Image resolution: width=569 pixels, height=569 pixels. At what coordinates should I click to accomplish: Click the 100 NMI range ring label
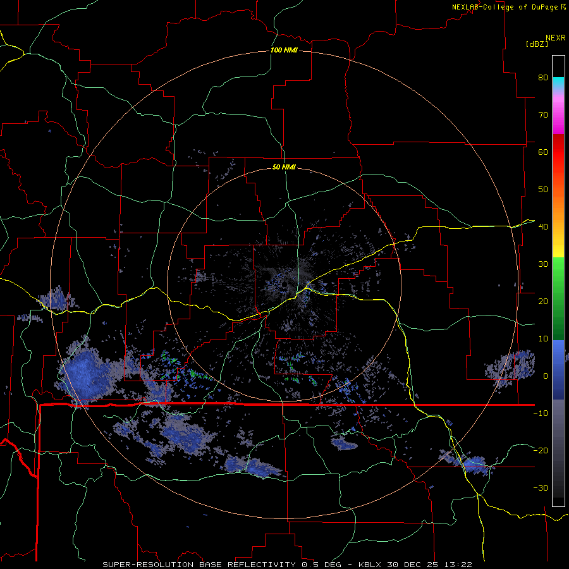(x=284, y=50)
